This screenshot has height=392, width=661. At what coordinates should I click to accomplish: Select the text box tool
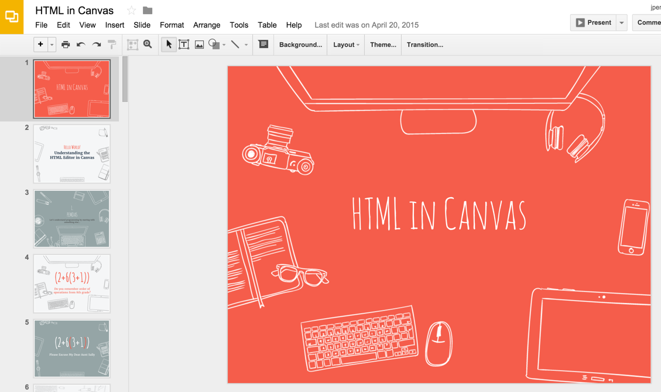click(x=184, y=44)
